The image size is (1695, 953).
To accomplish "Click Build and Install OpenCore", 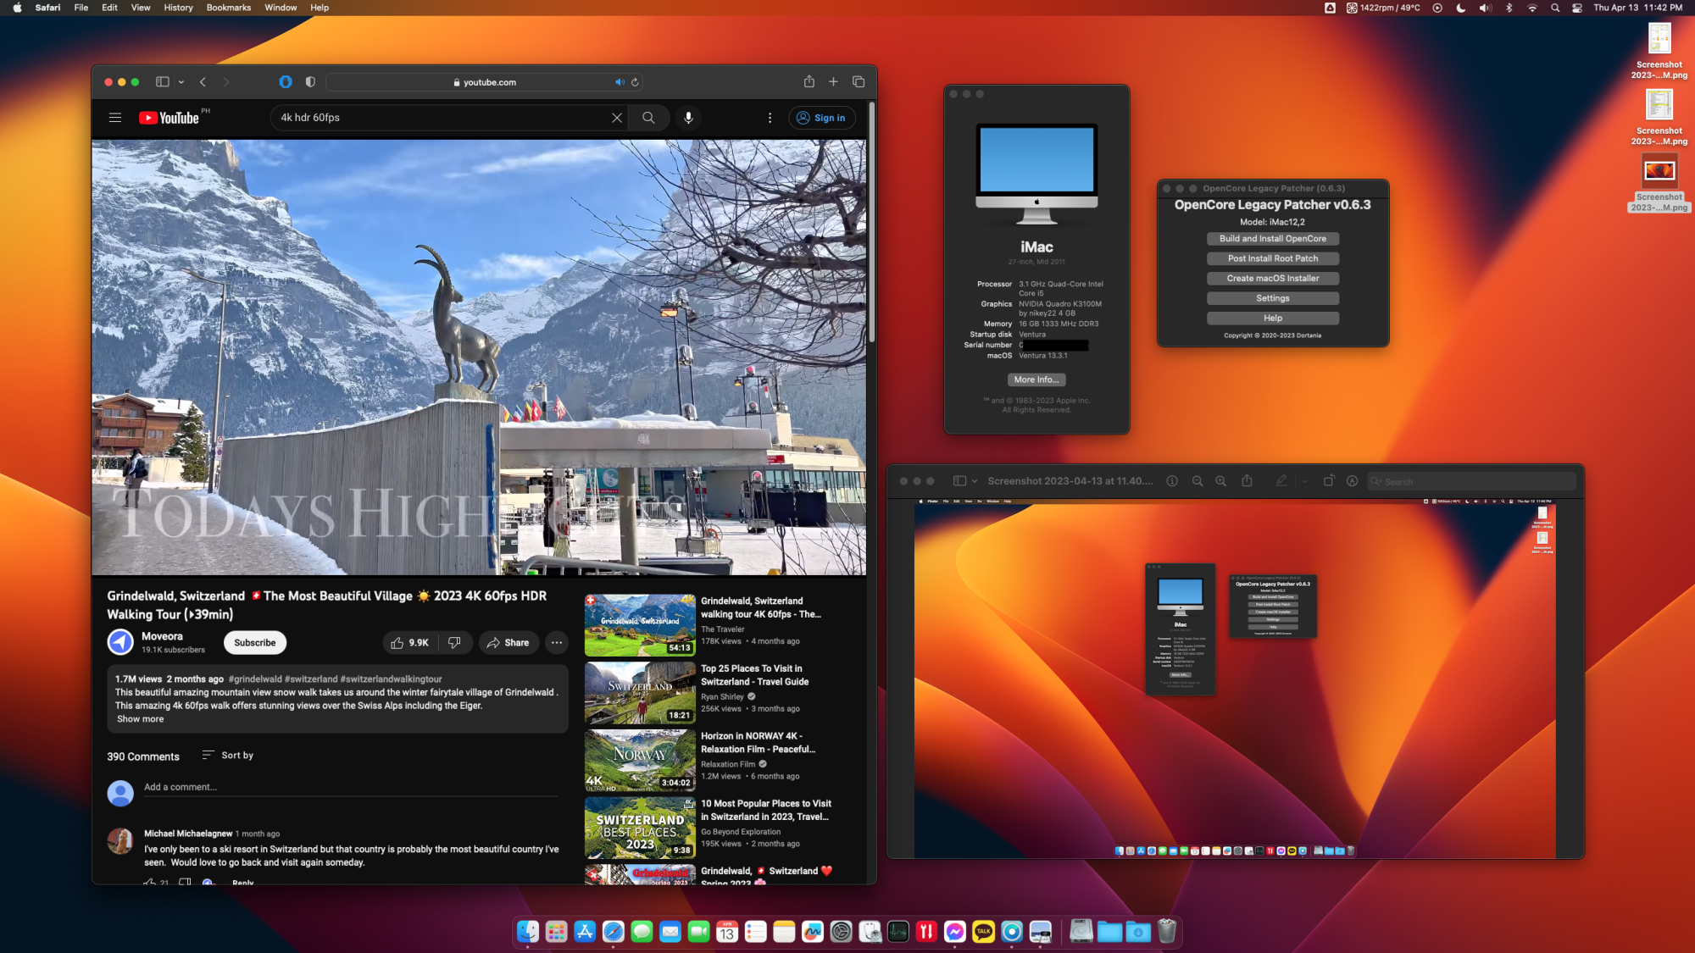I will pos(1273,239).
